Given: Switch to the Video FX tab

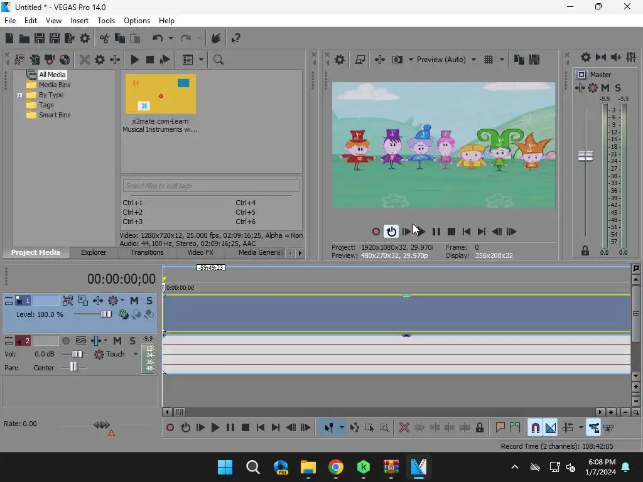Looking at the screenshot, I should [x=200, y=252].
